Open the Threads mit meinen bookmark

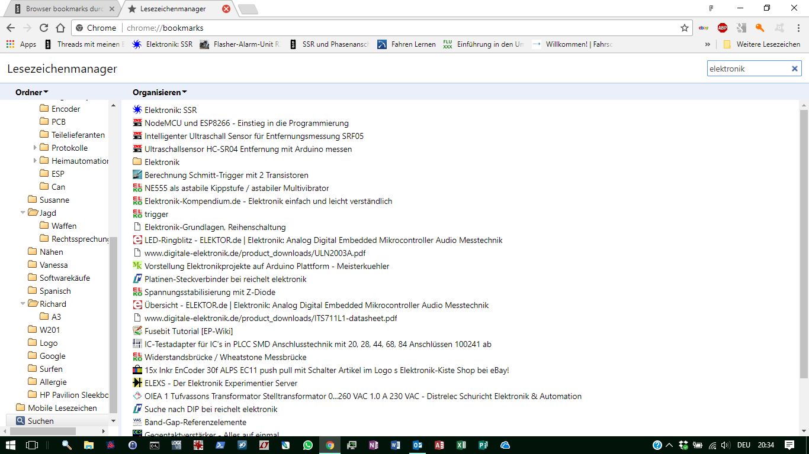click(84, 44)
